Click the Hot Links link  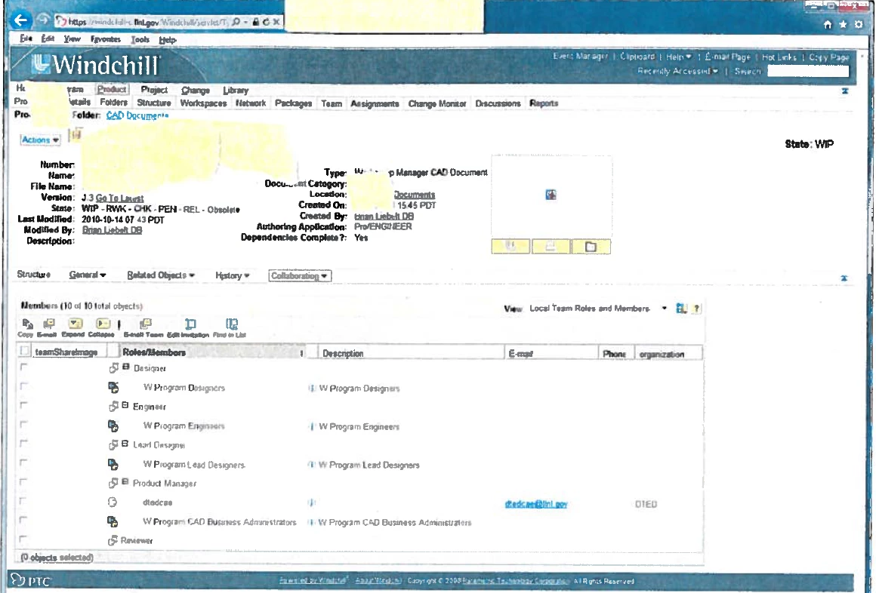click(x=779, y=57)
